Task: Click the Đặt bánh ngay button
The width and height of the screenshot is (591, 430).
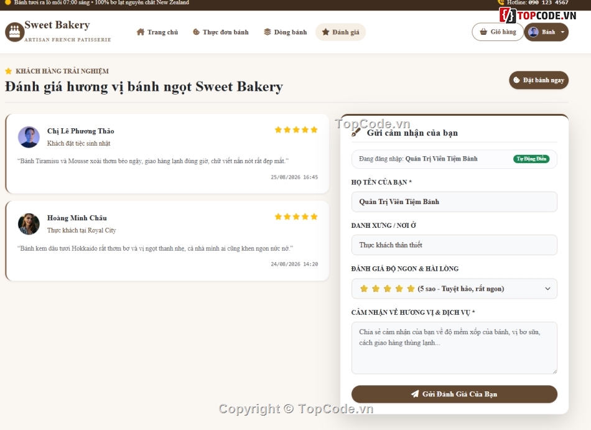Action: (539, 80)
